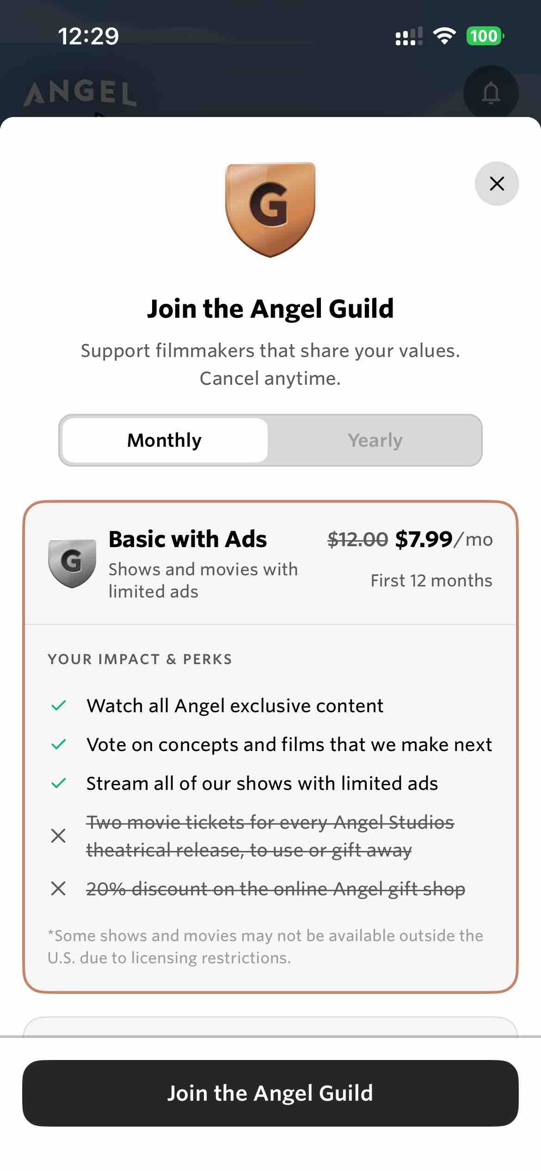
Task: Tap checkmark beside Vote on concepts
Action: click(x=59, y=745)
